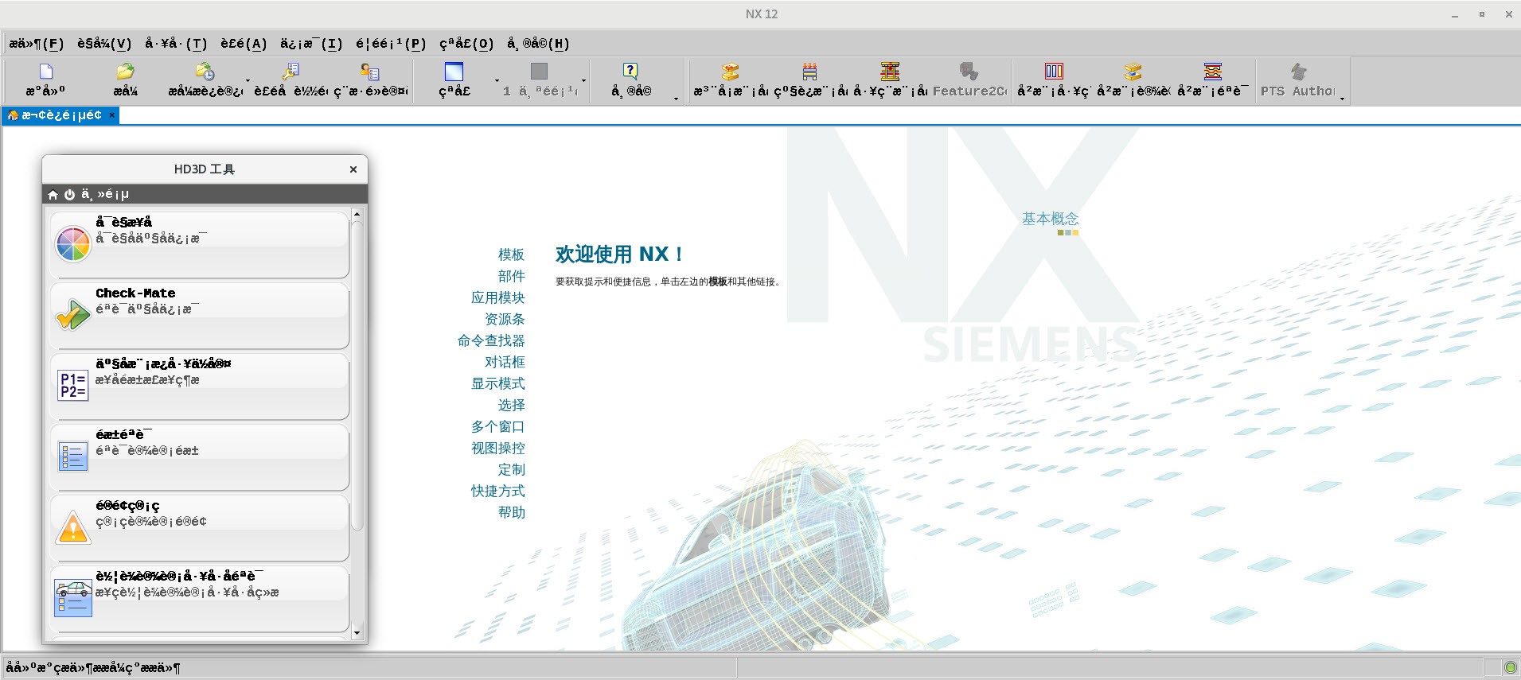Expand the grayed-out window button dropdown arrow
The height and width of the screenshot is (680, 1521).
coord(583,80)
